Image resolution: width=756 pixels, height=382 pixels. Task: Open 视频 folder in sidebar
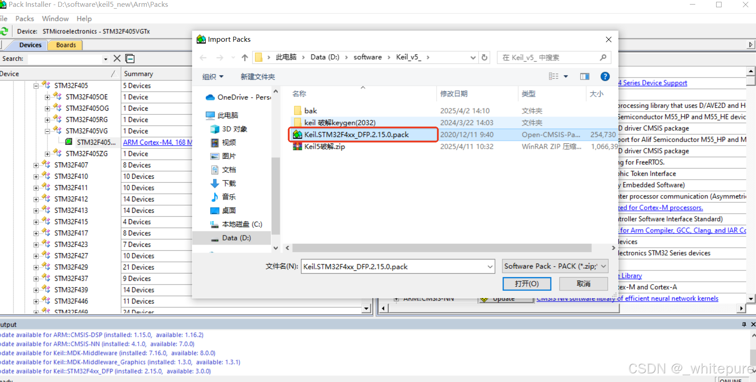(x=223, y=142)
